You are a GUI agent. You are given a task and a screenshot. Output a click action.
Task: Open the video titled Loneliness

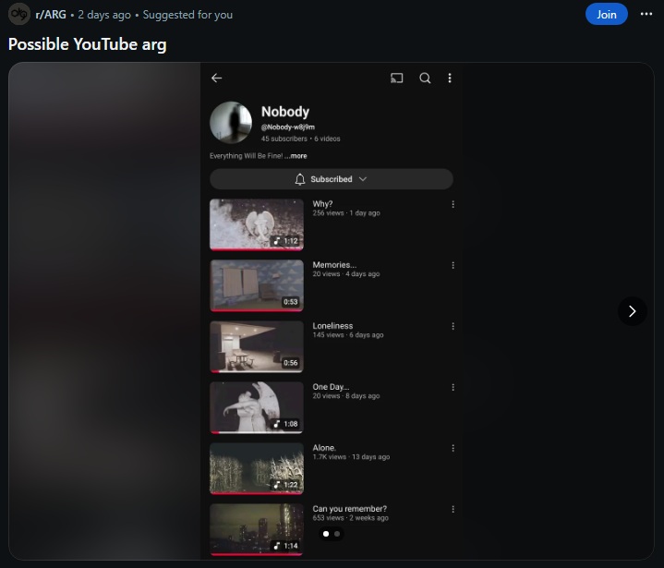coord(332,326)
